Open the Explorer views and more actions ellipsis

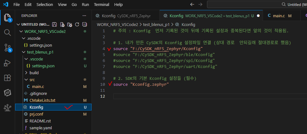[x=84, y=16]
